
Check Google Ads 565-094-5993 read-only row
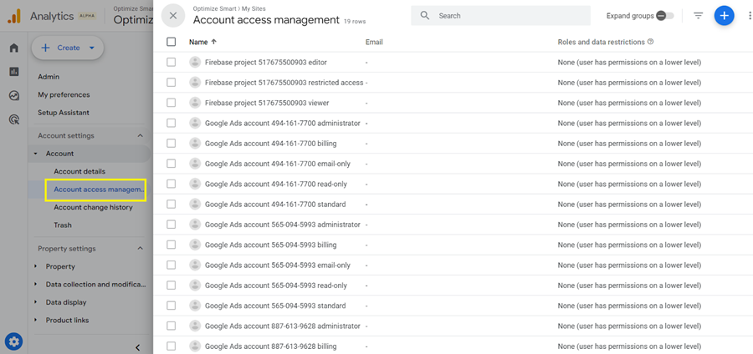(x=171, y=285)
